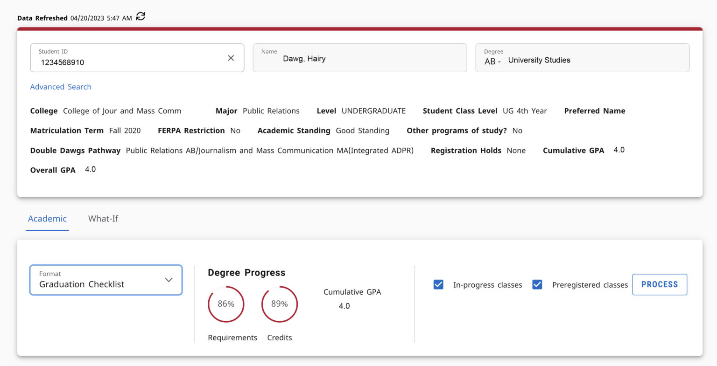Switch to the What-If tab

point(103,218)
